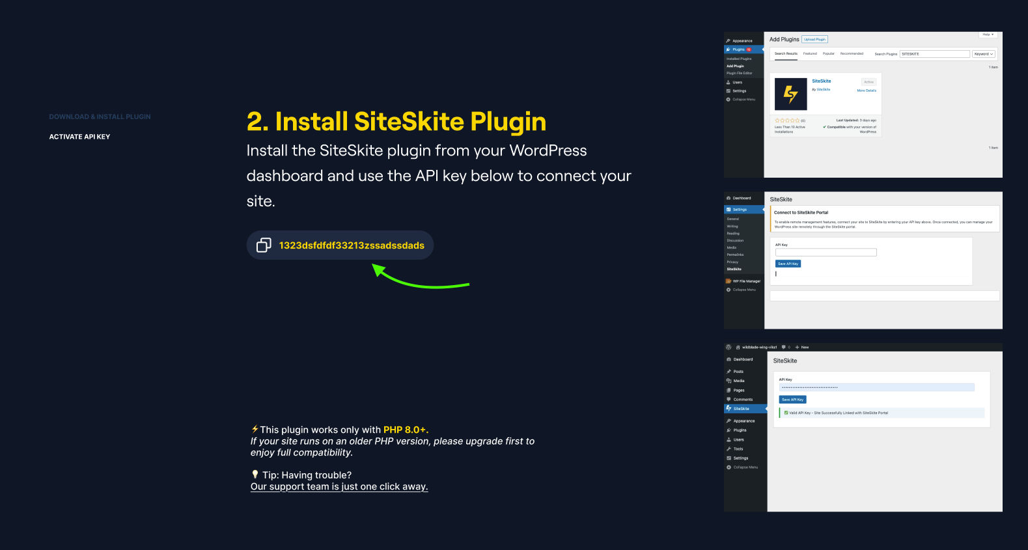
Task: Click the Tools wrench icon in sidebar
Action: 729,449
